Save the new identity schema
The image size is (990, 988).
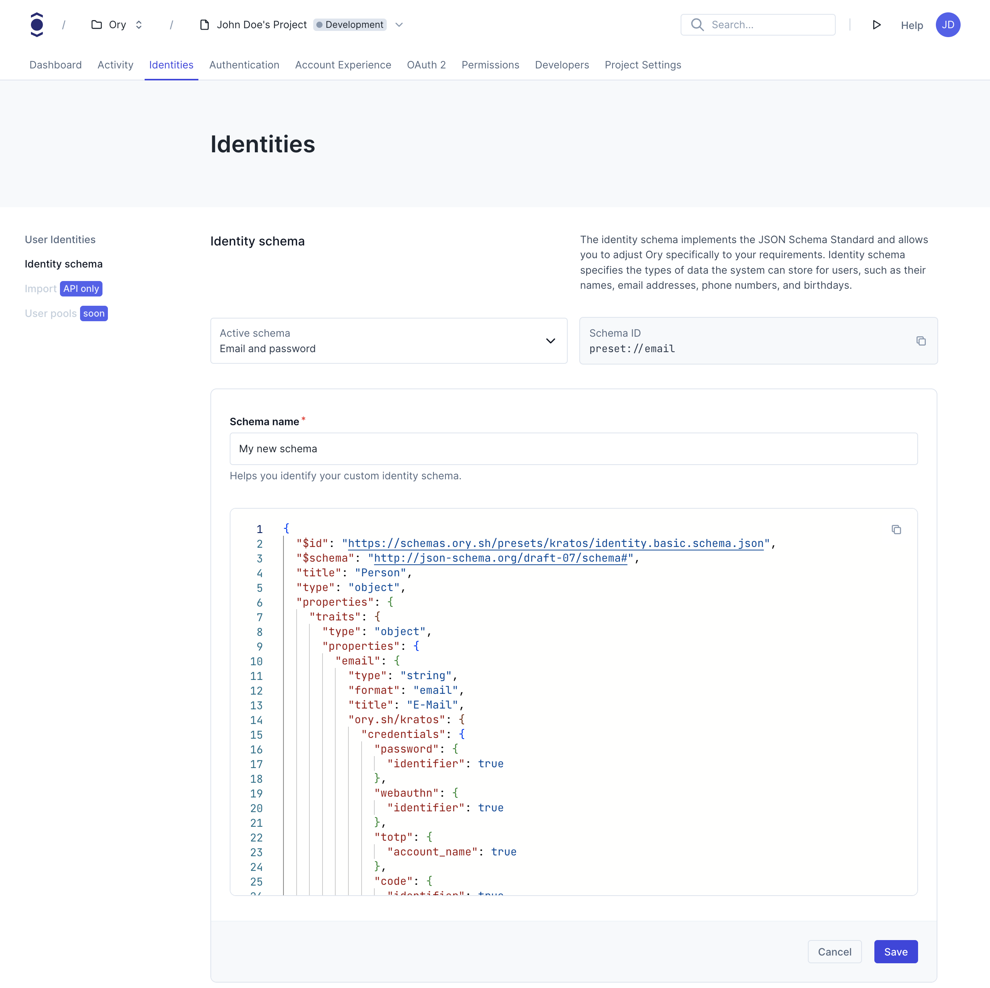(x=895, y=951)
